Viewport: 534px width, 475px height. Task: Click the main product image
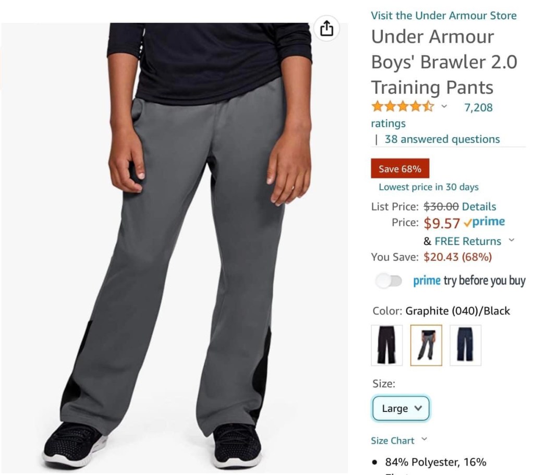tap(174, 248)
